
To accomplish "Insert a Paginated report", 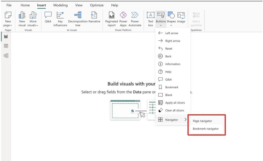I will click(x=111, y=18).
